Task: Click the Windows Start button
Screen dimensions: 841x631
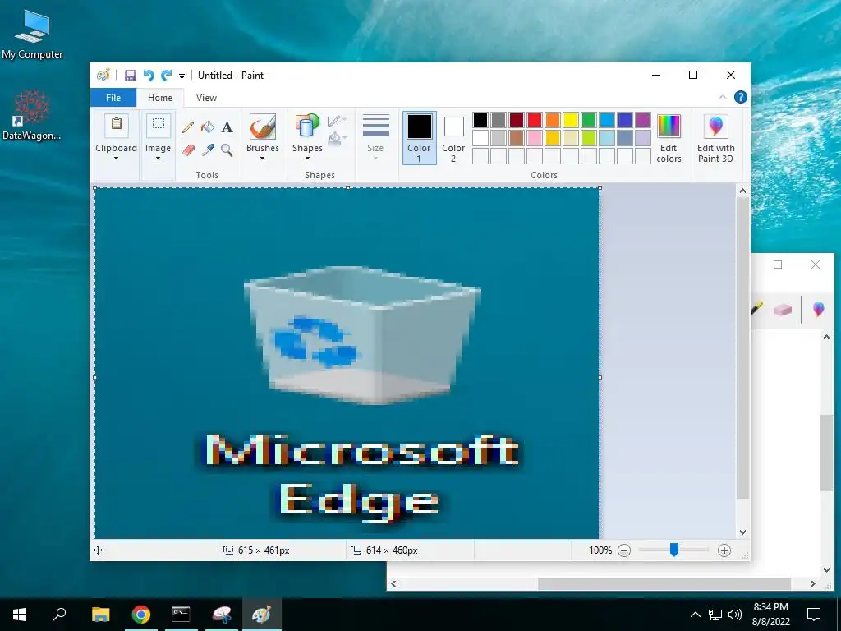Action: click(20, 615)
